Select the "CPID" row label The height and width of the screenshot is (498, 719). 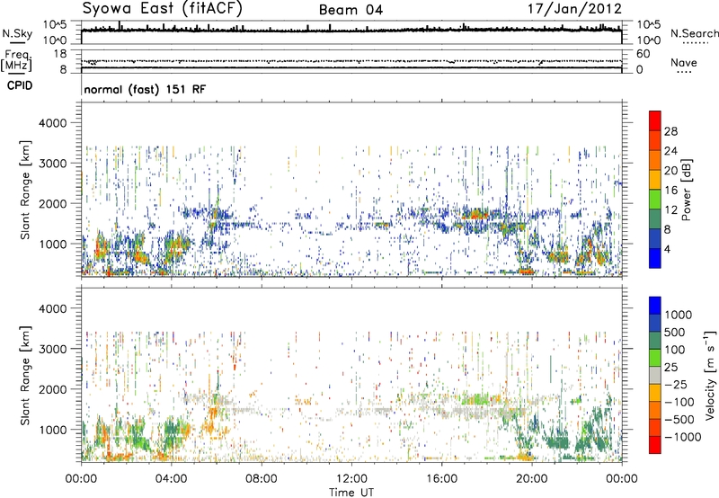click(x=20, y=85)
